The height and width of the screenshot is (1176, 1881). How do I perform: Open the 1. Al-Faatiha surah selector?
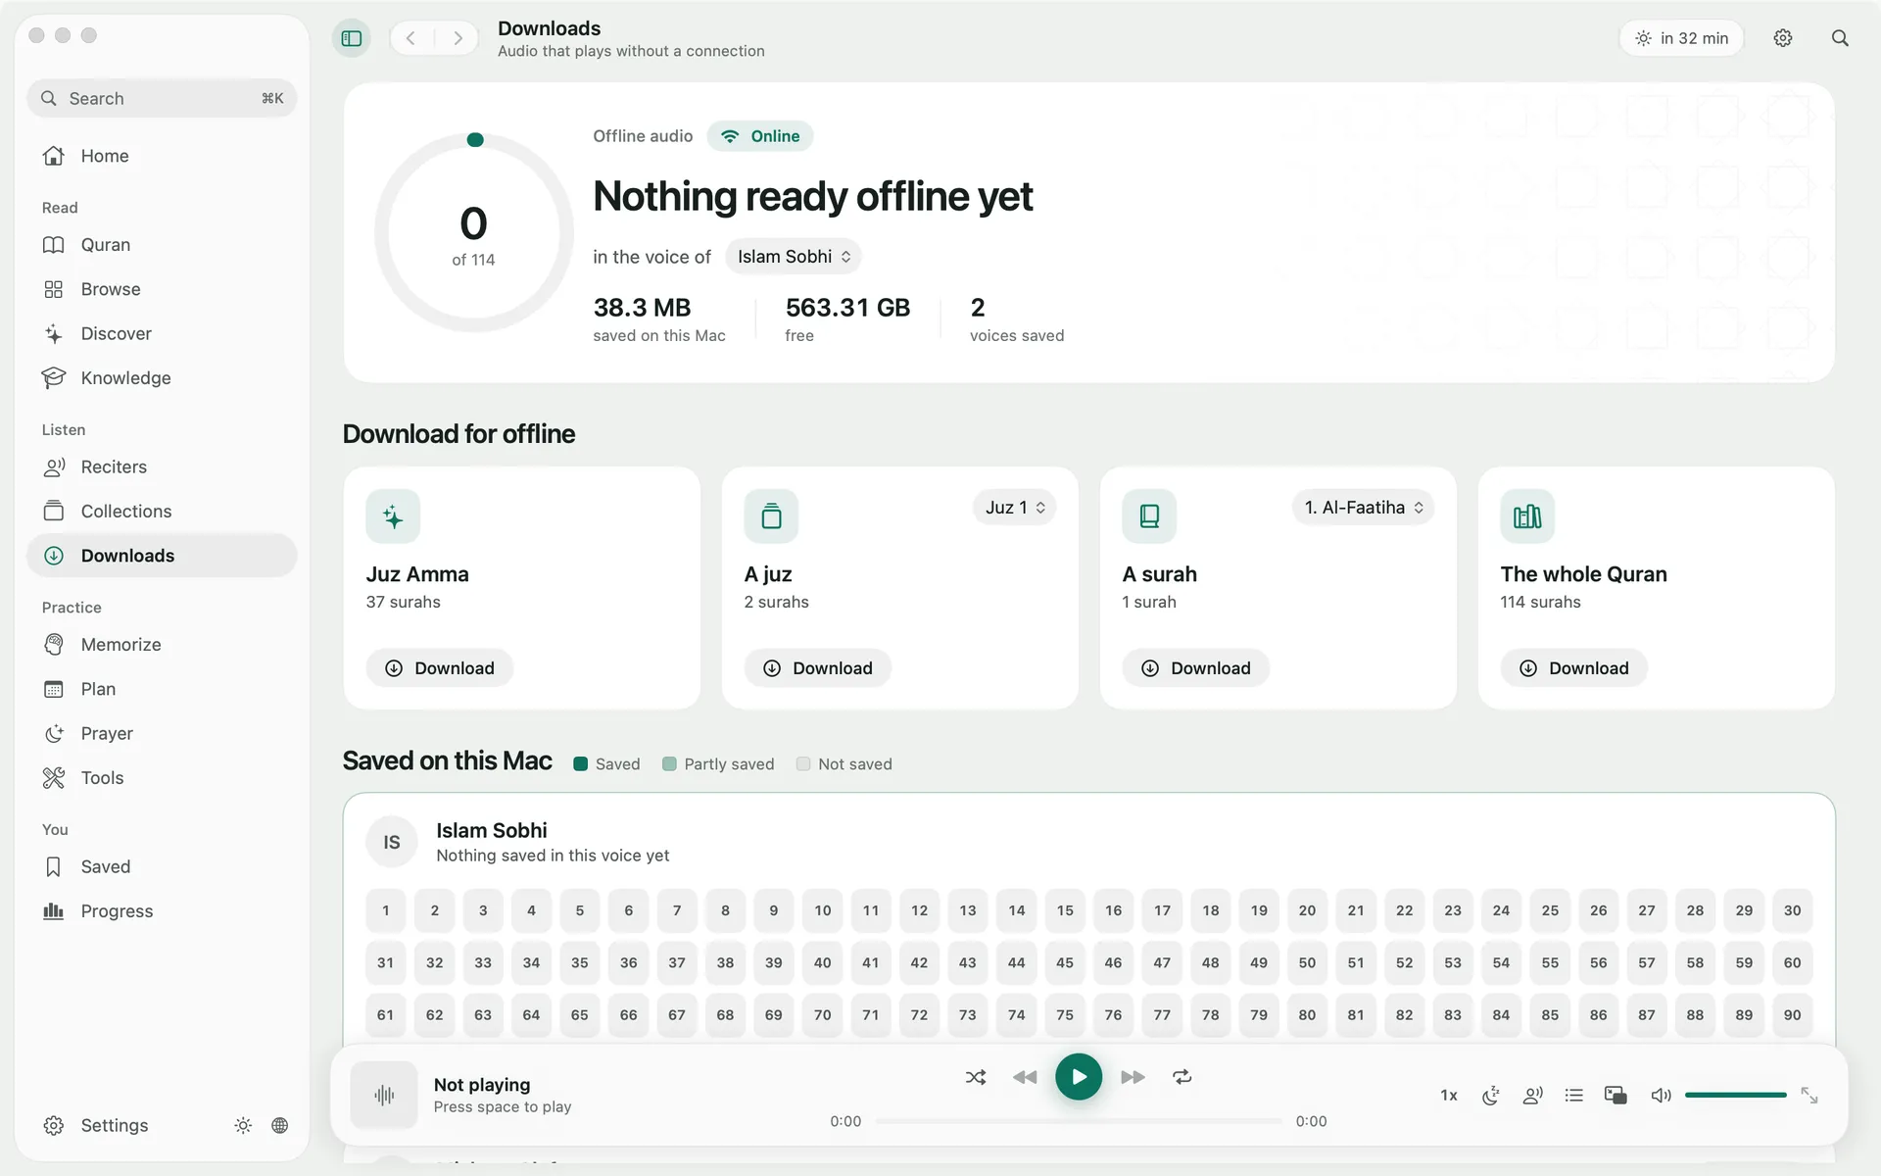1363,508
